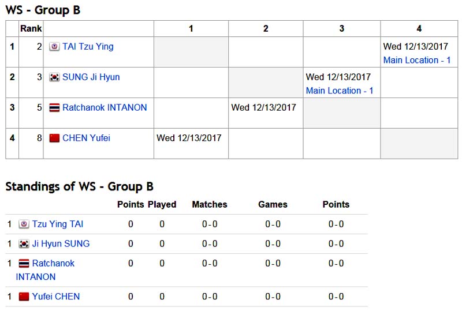The height and width of the screenshot is (311, 462).
Task: Click the Wed 12/13/2017 match cell in CHEN Yufei row
Action: pyautogui.click(x=189, y=138)
